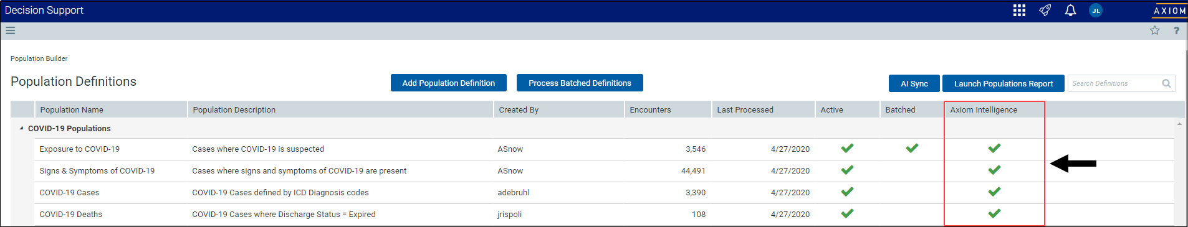Focus the Search Definitions input field

[1114, 83]
